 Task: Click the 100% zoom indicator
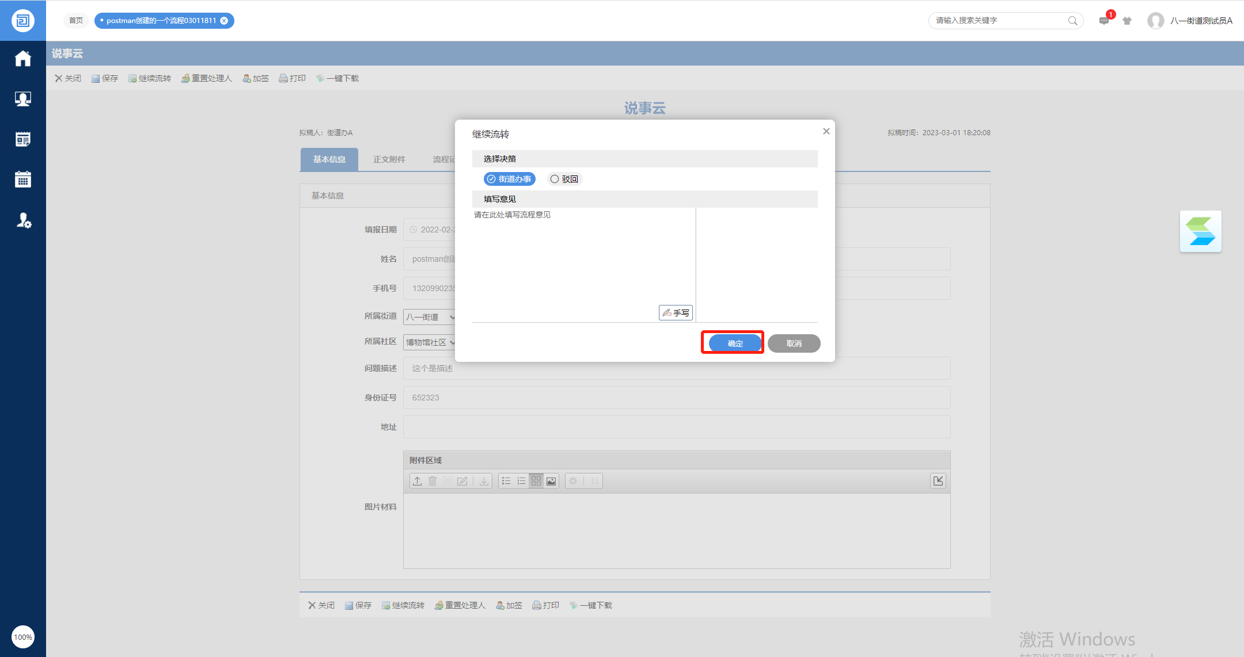(23, 637)
